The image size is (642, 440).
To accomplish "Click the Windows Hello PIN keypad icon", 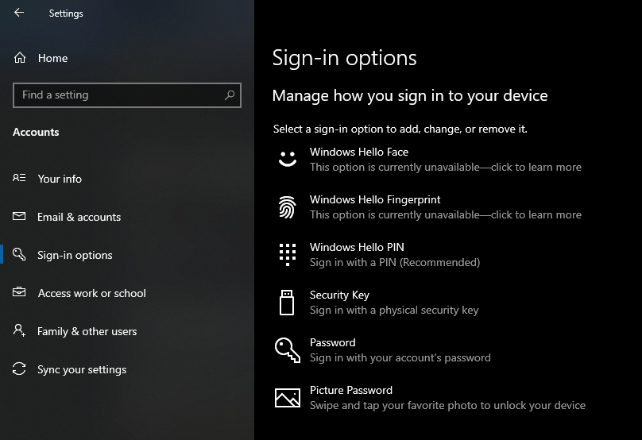I will coord(288,255).
